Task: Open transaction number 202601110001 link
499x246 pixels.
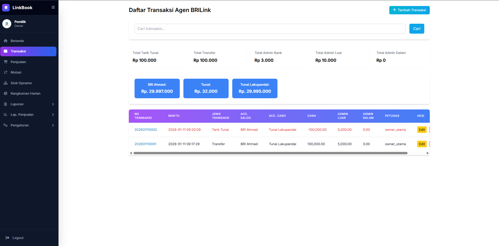Action: click(145, 144)
